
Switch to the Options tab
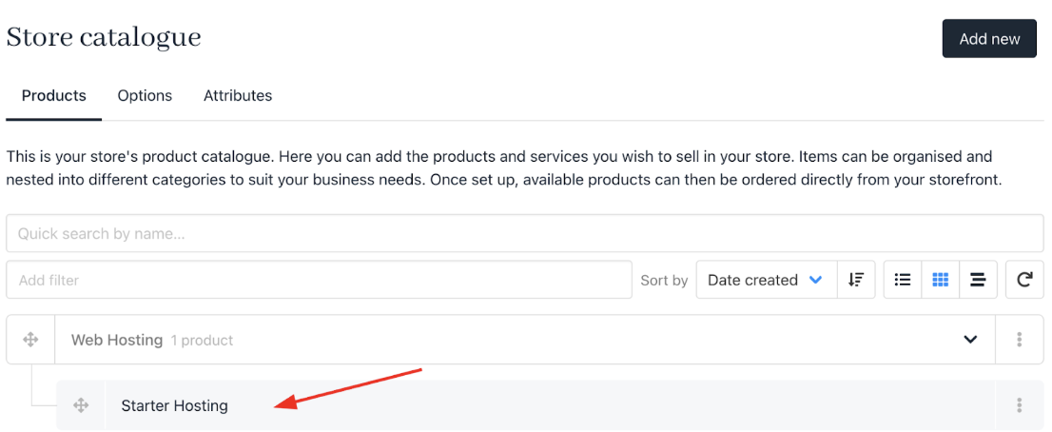pyautogui.click(x=145, y=96)
